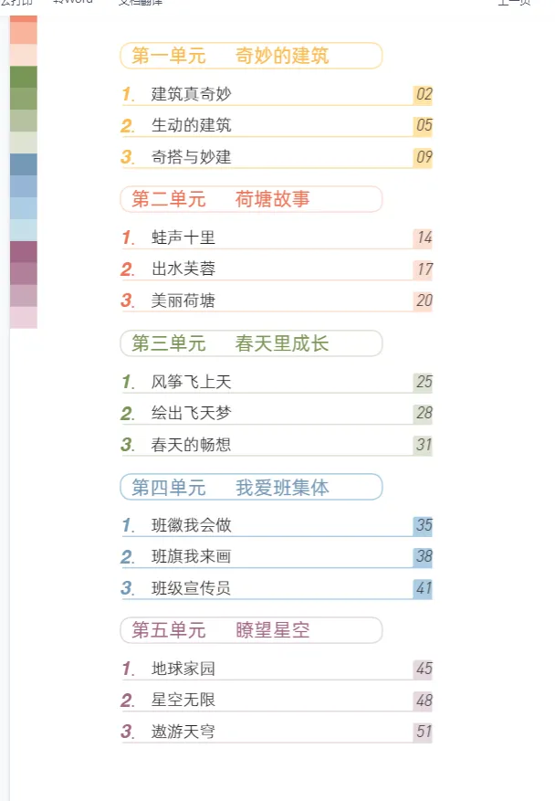Open the 第一单元 奇妙的建筑 heading
Viewport: 555px width, 801px height.
point(250,56)
